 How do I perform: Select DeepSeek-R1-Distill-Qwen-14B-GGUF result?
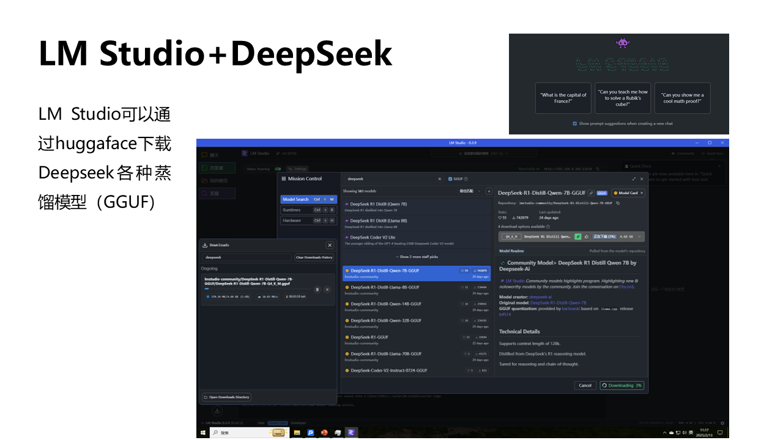click(x=417, y=306)
